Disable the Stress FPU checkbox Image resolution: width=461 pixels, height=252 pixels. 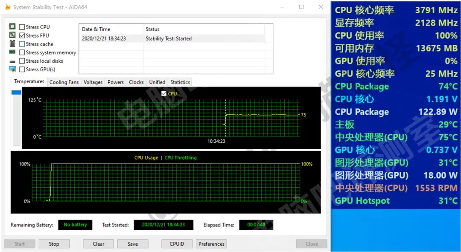coord(21,35)
